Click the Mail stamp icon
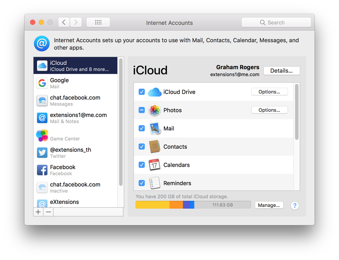Screen dimensions: 339x260 155,128
